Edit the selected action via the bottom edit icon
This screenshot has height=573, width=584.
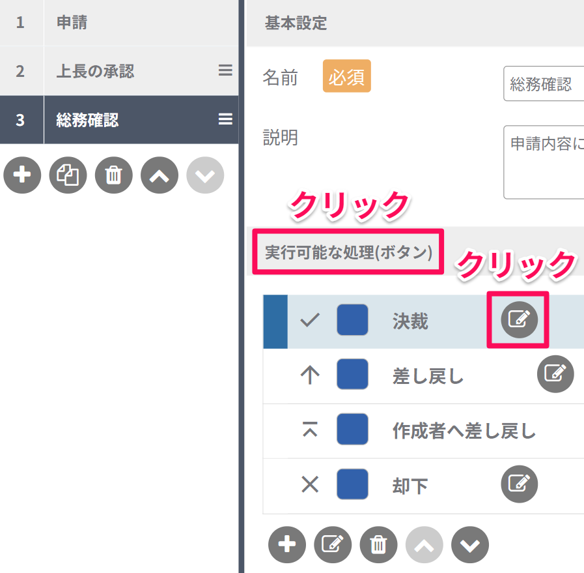click(x=333, y=545)
